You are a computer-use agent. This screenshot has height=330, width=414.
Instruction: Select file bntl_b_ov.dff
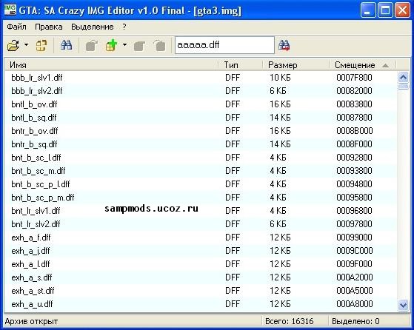click(34, 104)
